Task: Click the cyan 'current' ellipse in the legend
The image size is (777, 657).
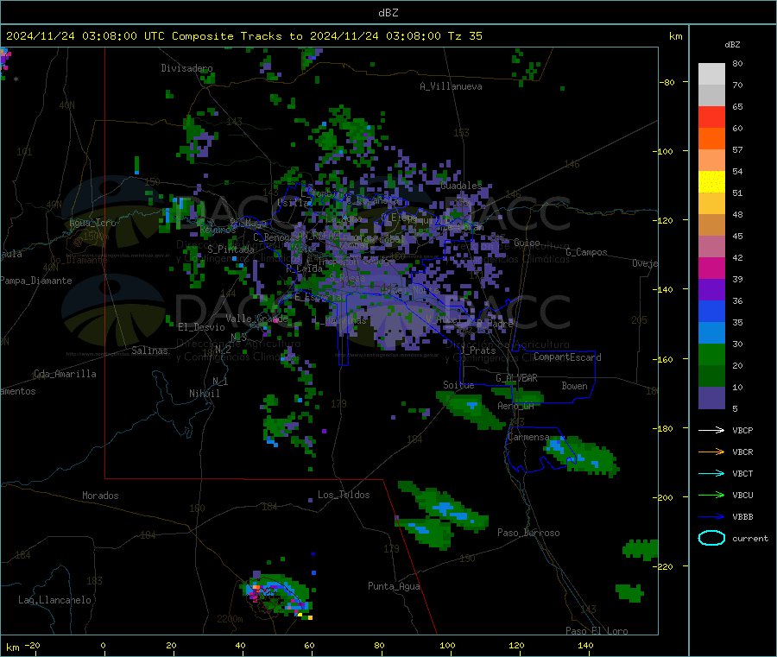Action: (x=711, y=538)
